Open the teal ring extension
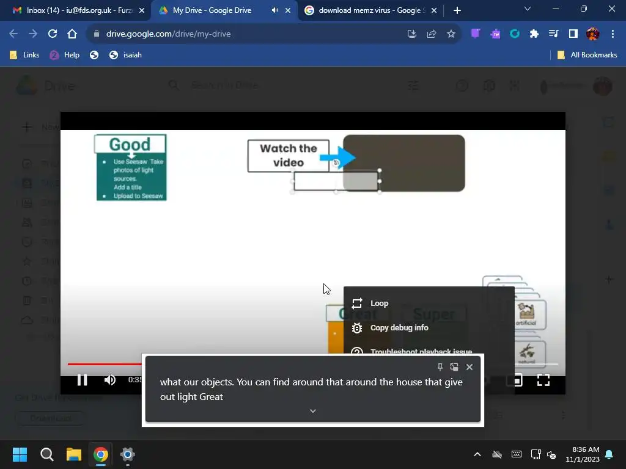 tap(515, 34)
